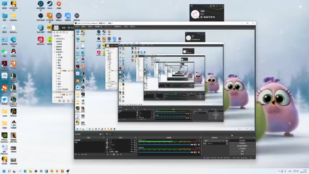Open taskbar search magnifier
This screenshot has width=309, height=174.
pyautogui.click(x=9, y=171)
